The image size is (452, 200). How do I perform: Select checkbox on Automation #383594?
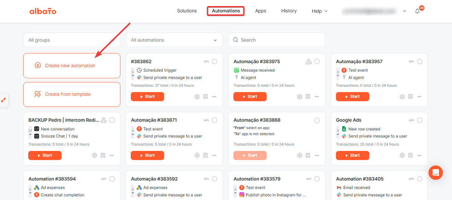click(x=112, y=179)
